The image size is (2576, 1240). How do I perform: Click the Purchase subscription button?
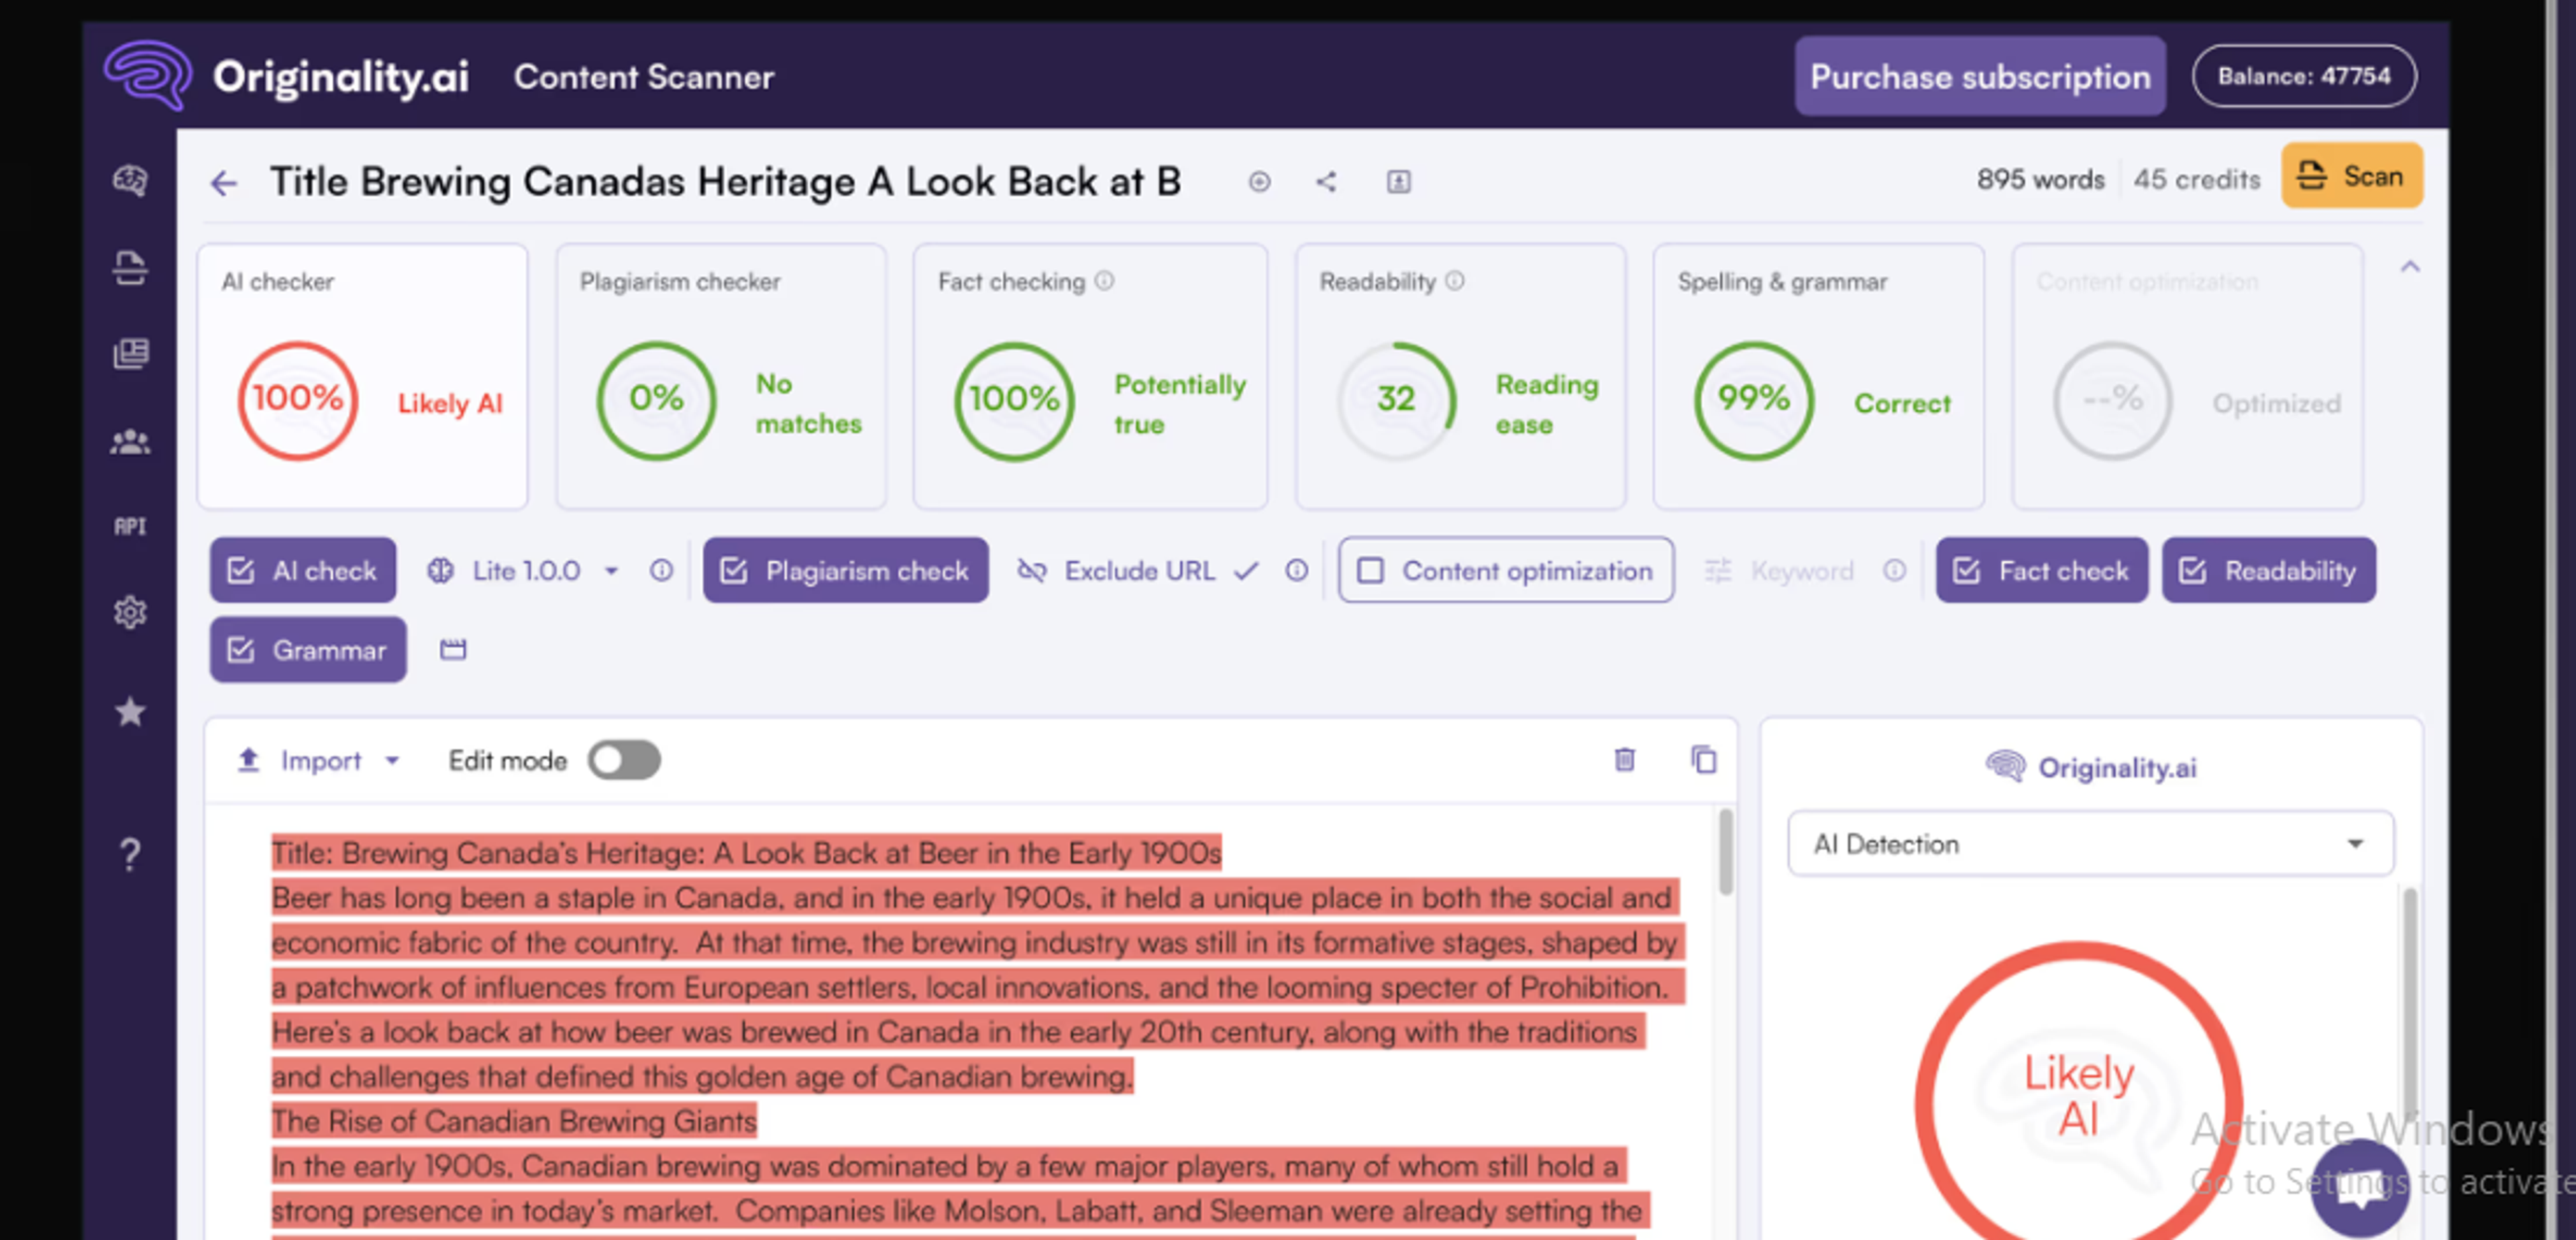[x=1980, y=77]
